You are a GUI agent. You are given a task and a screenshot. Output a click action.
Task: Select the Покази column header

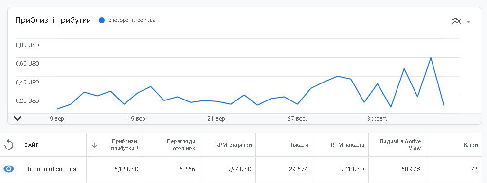coord(298,145)
